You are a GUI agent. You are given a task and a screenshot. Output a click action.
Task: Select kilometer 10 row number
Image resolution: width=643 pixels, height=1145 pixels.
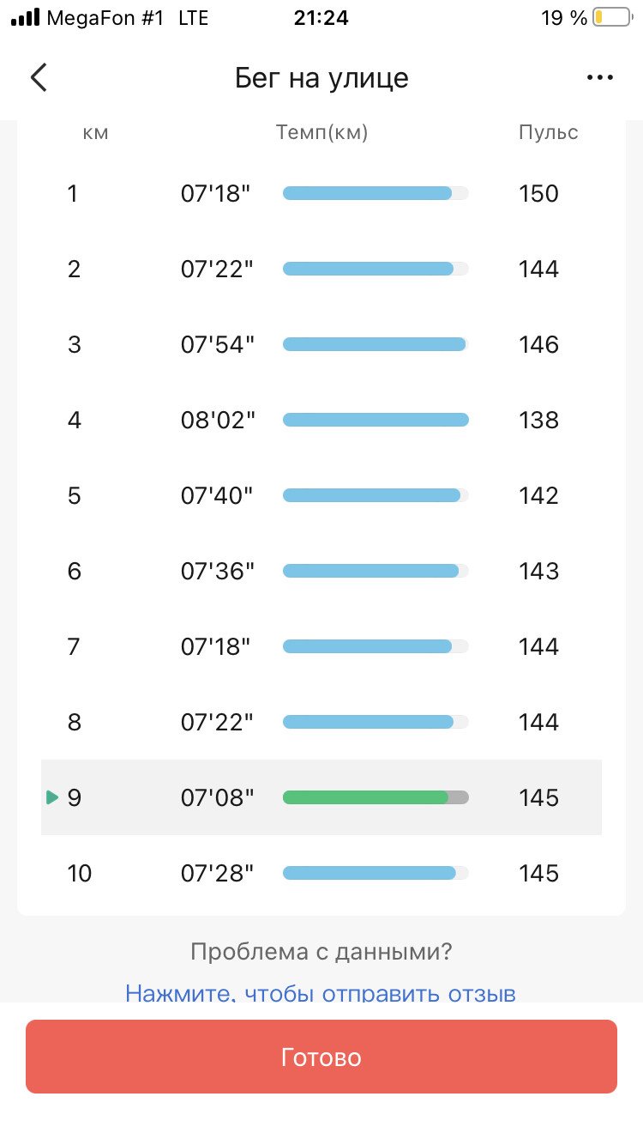click(x=79, y=873)
